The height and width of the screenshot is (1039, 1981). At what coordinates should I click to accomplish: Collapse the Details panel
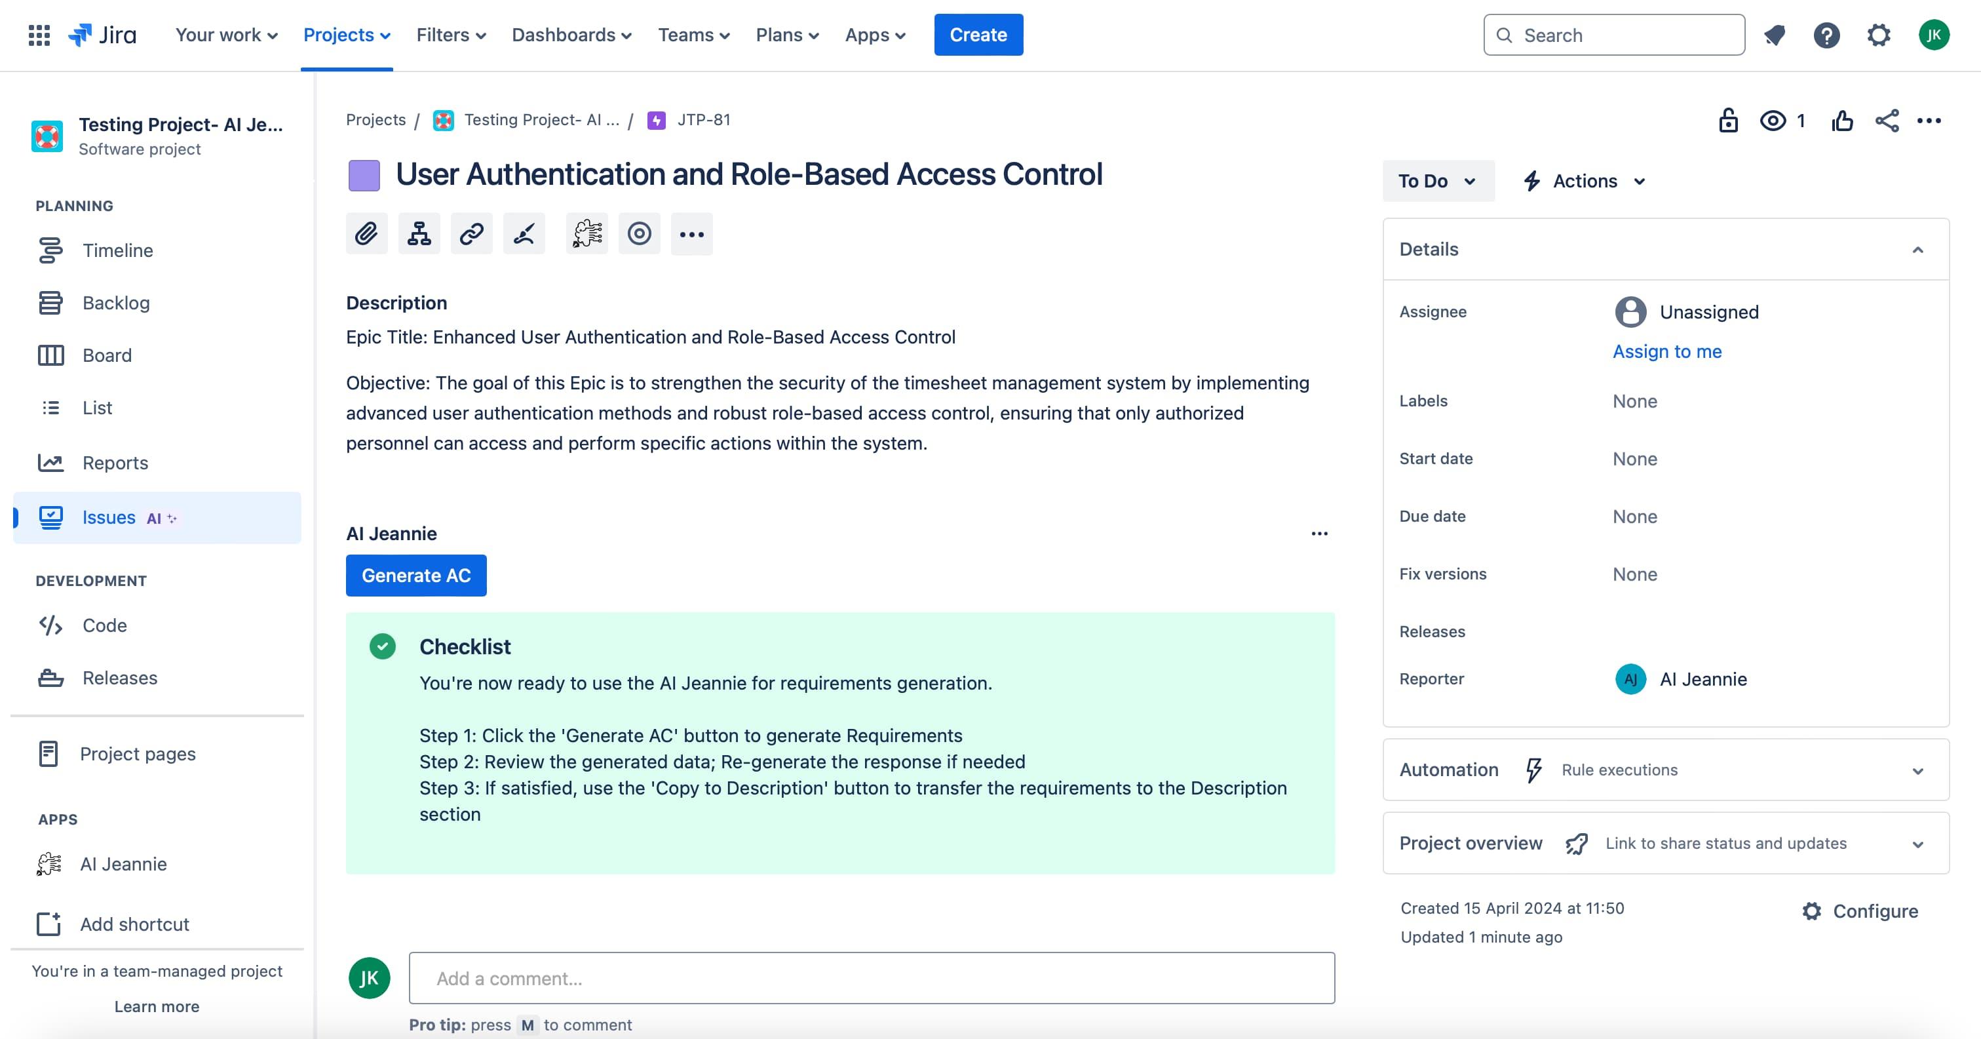tap(1917, 250)
